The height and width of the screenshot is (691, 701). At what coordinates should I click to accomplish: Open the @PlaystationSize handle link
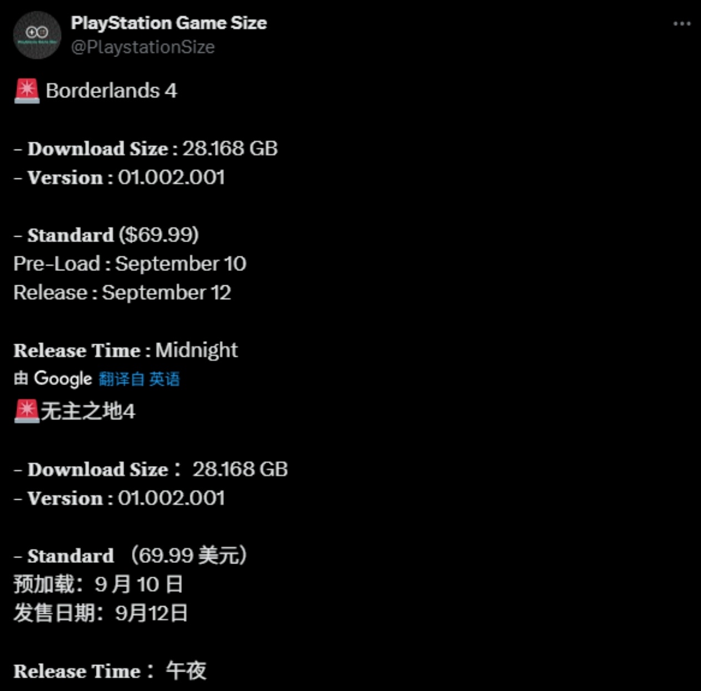[143, 47]
